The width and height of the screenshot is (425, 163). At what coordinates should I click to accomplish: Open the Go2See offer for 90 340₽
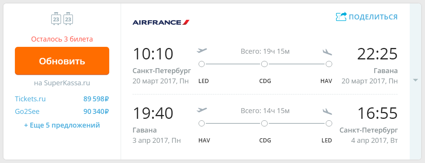click(62, 111)
